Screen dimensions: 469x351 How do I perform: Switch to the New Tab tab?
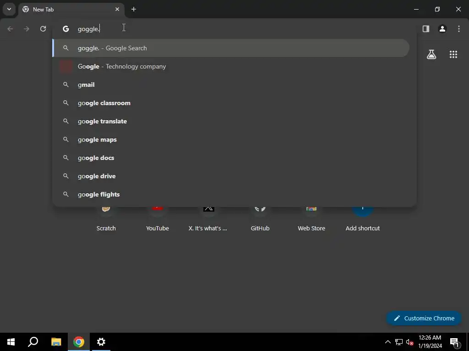[x=71, y=10]
